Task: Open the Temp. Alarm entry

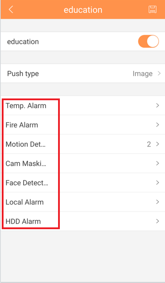Action: coord(83,106)
